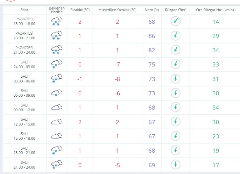Click the Hissedilen Sıcaklık column header
The image size is (240, 174).
(x=117, y=10)
